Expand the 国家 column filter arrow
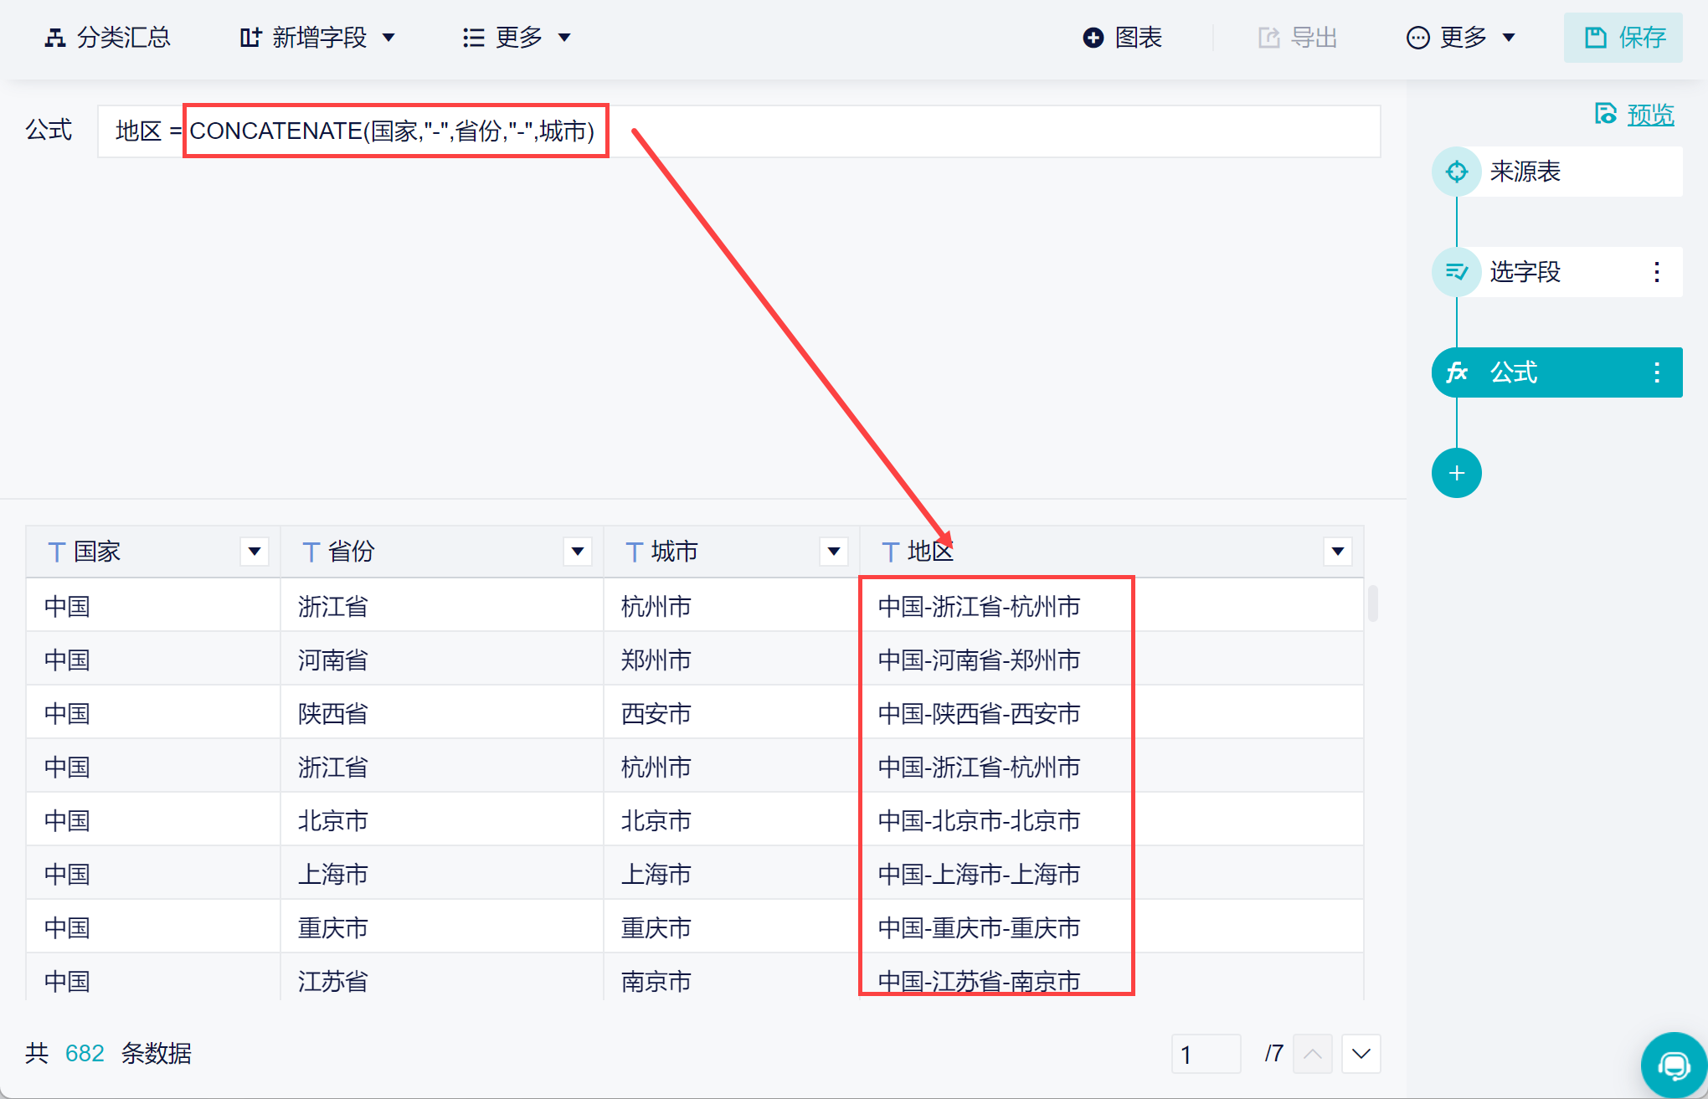Image resolution: width=1708 pixels, height=1099 pixels. click(255, 552)
